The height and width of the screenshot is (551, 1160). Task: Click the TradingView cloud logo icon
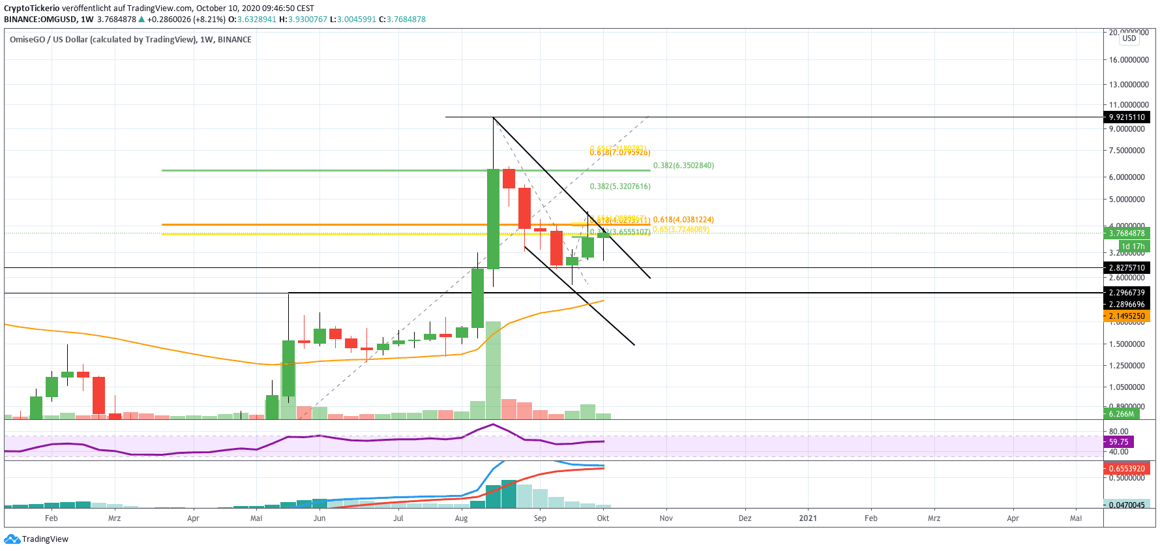12,539
